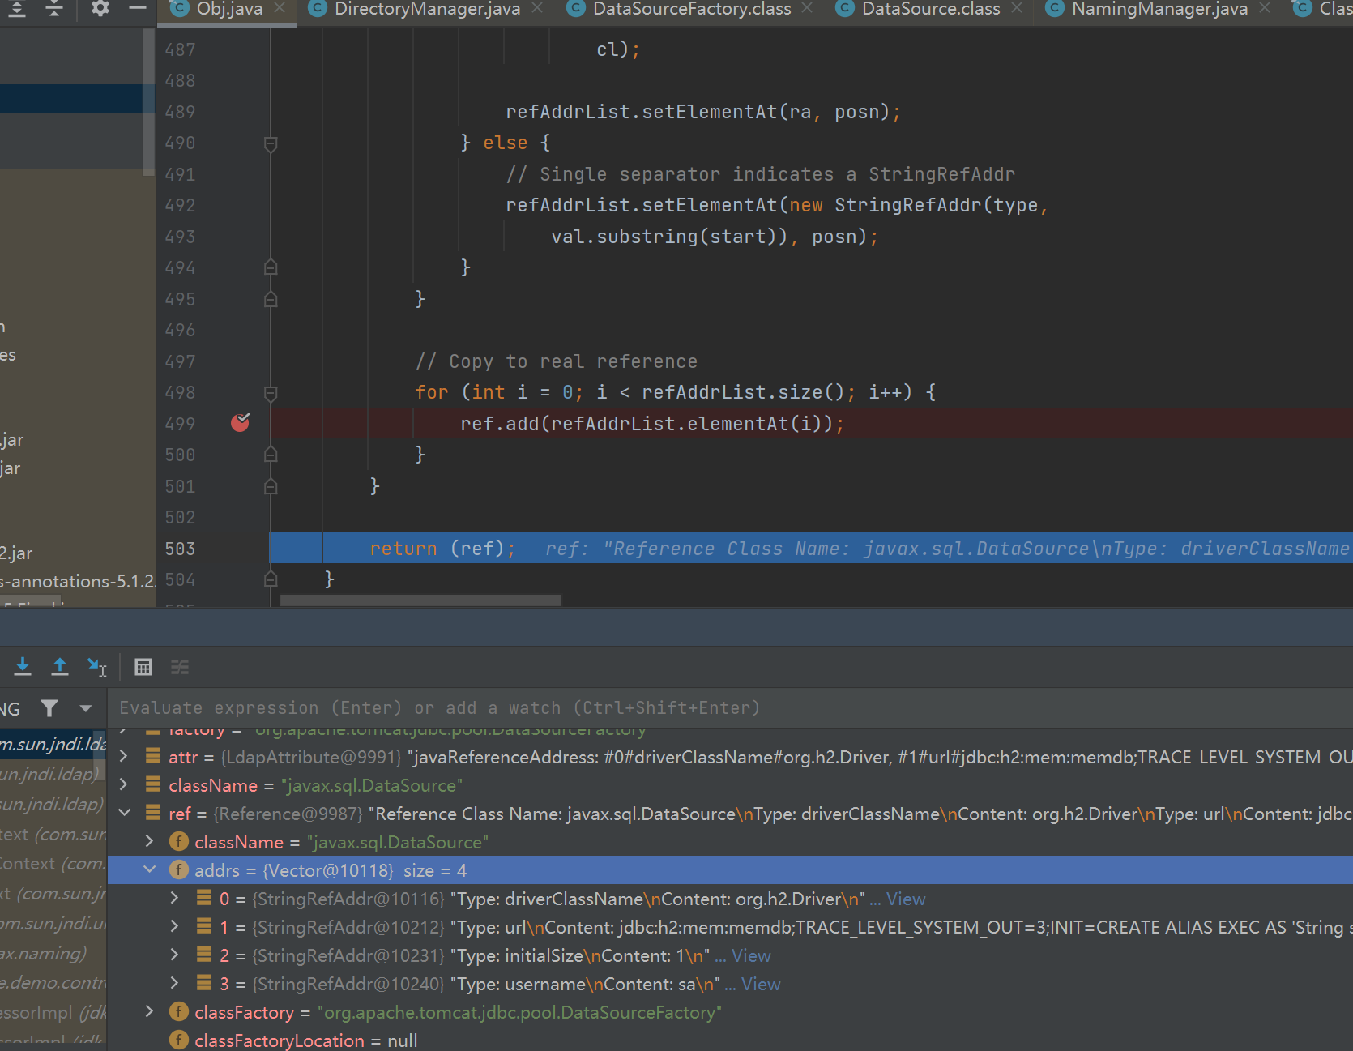Expand the ref className field
This screenshot has height=1051, width=1353.
(x=150, y=842)
